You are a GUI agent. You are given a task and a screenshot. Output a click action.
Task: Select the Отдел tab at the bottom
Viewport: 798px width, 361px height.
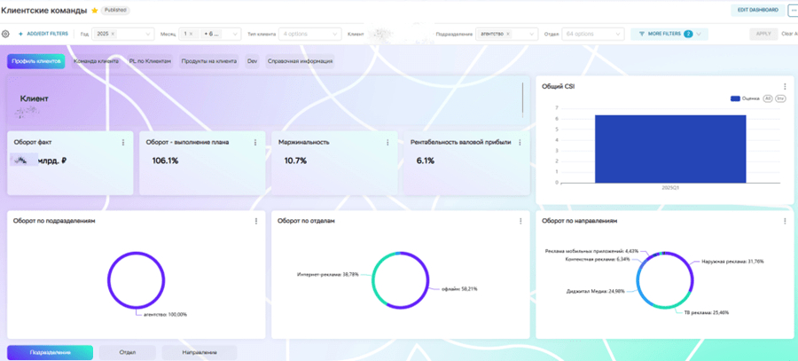point(127,352)
